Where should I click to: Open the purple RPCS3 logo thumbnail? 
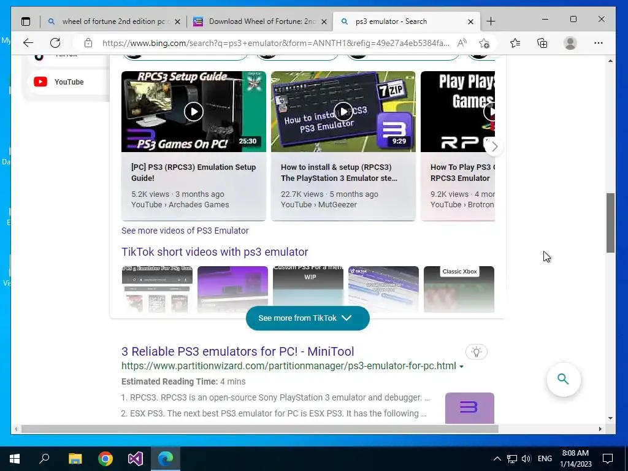(x=469, y=408)
